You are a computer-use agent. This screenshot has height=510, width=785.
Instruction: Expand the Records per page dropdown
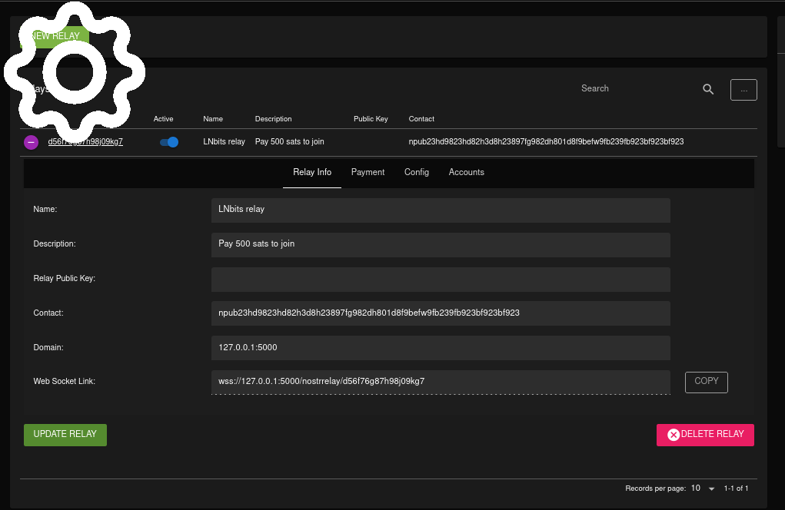tap(703, 488)
